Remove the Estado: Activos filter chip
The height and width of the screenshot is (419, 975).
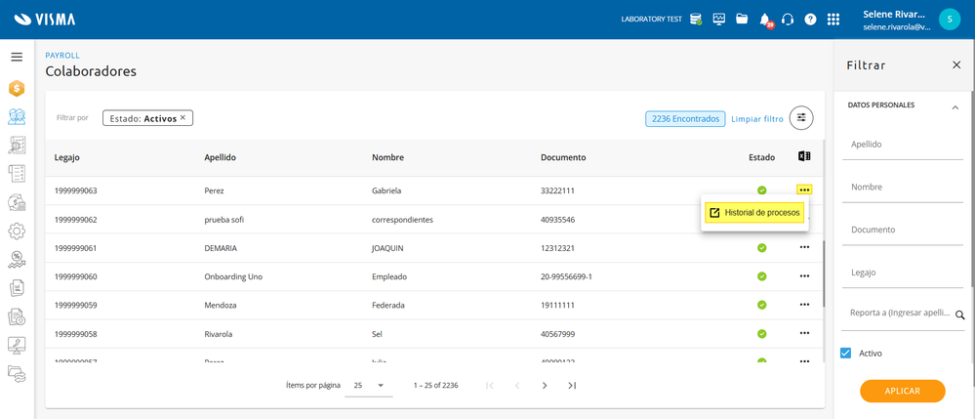183,117
